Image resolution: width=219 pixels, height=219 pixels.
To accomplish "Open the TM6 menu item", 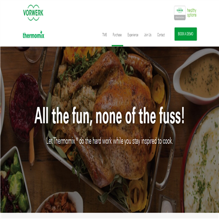I will [105, 34].
